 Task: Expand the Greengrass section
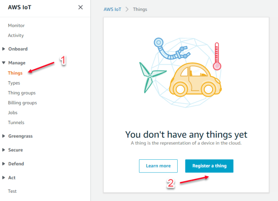[x=20, y=136]
